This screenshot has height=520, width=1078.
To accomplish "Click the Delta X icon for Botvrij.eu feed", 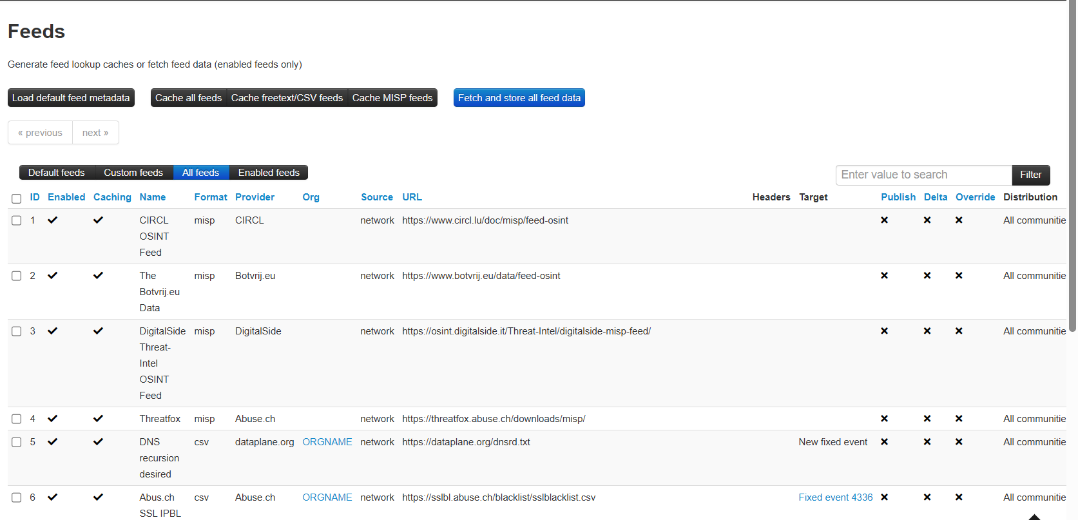I will pos(927,276).
